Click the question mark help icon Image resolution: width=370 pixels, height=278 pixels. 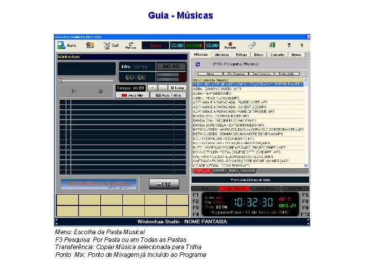click(x=302, y=45)
